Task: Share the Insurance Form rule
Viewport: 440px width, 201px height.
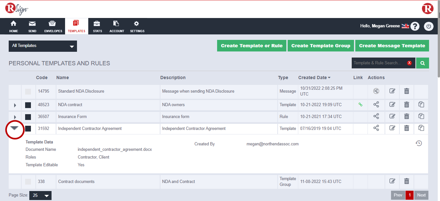Action: [x=376, y=116]
